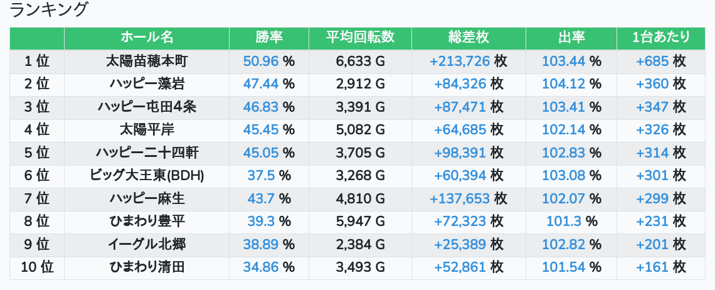Click ハッピー麻生 hall name
The image size is (715, 290).
click(x=147, y=199)
